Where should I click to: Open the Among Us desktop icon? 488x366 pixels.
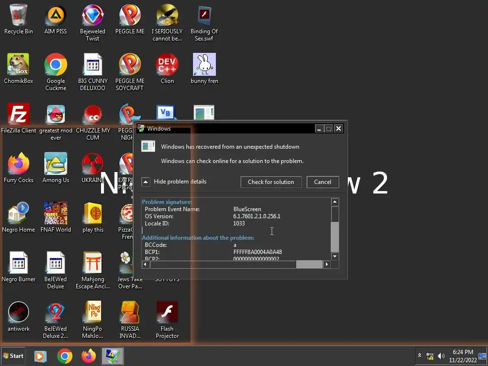click(56, 168)
